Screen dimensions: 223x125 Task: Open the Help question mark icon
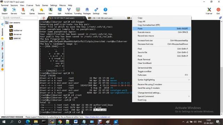(x=105, y=11)
